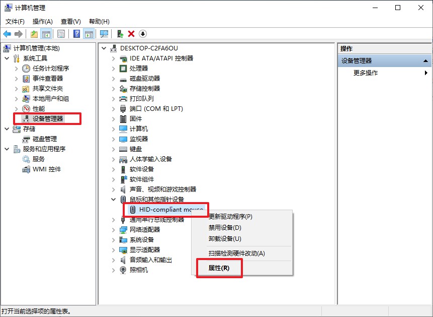Click the 照相机 camera icon
The height and width of the screenshot is (317, 433).
[123, 270]
